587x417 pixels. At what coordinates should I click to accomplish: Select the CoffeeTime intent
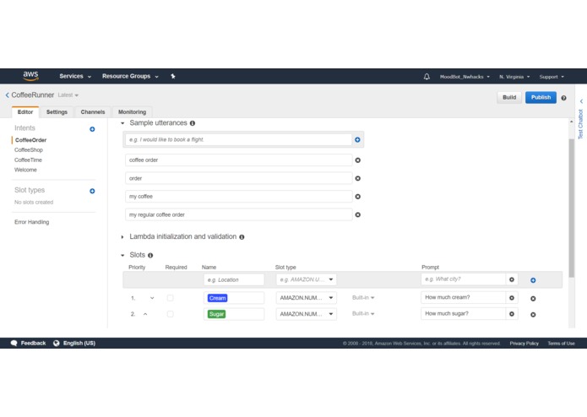point(28,160)
